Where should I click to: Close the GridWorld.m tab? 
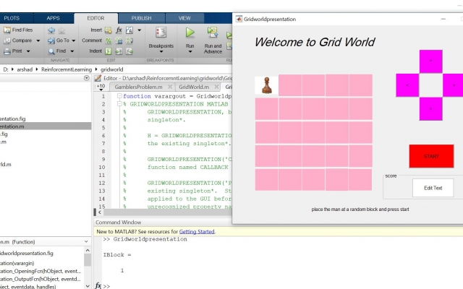click(216, 87)
